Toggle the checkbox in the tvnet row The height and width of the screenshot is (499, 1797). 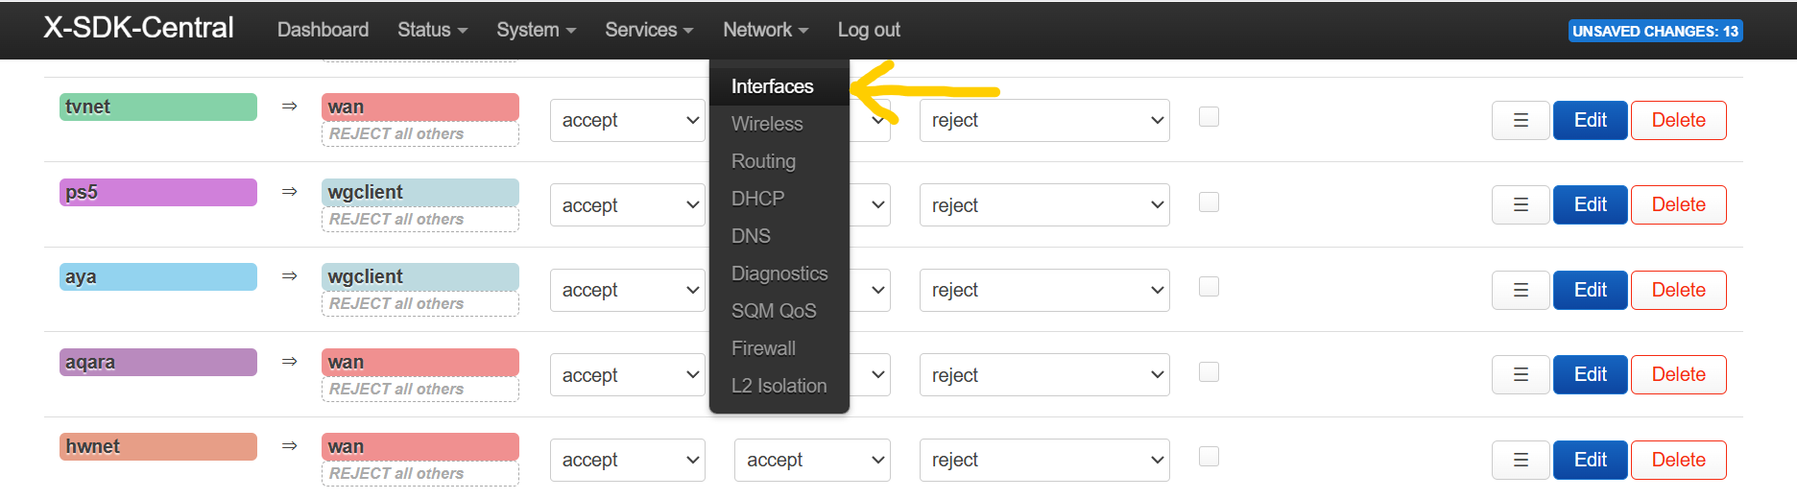click(1209, 117)
